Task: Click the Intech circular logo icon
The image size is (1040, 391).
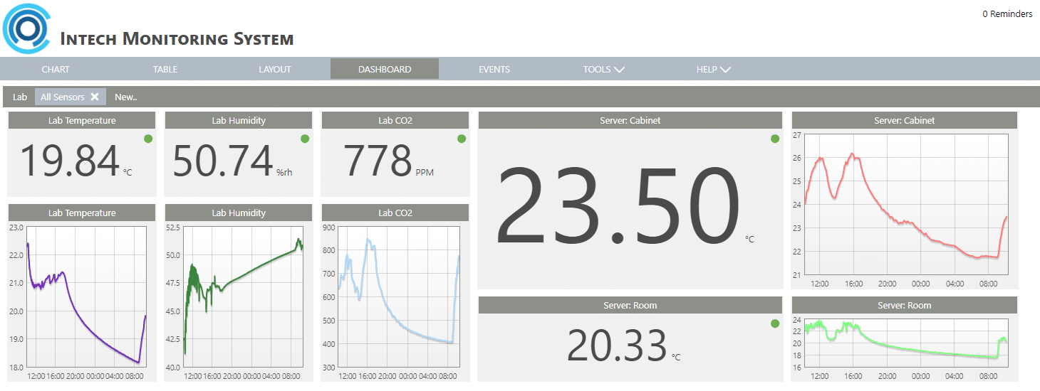Action: (x=27, y=28)
